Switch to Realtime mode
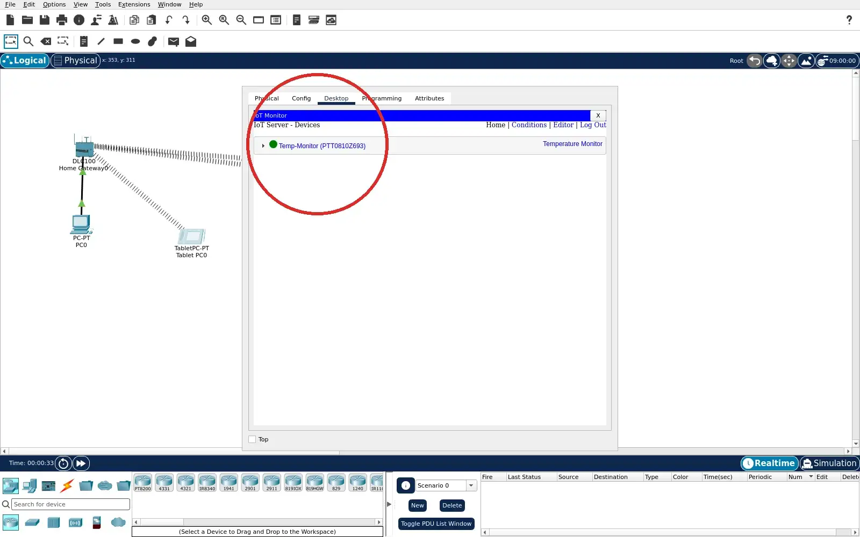860x537 pixels. (x=769, y=463)
